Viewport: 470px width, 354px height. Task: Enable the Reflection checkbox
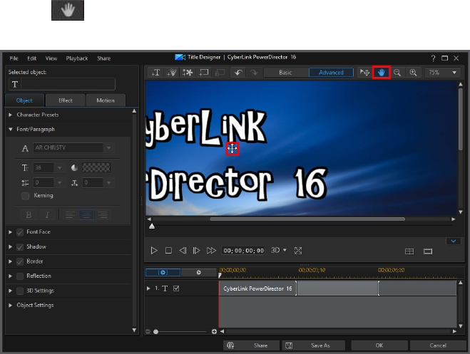(20, 276)
